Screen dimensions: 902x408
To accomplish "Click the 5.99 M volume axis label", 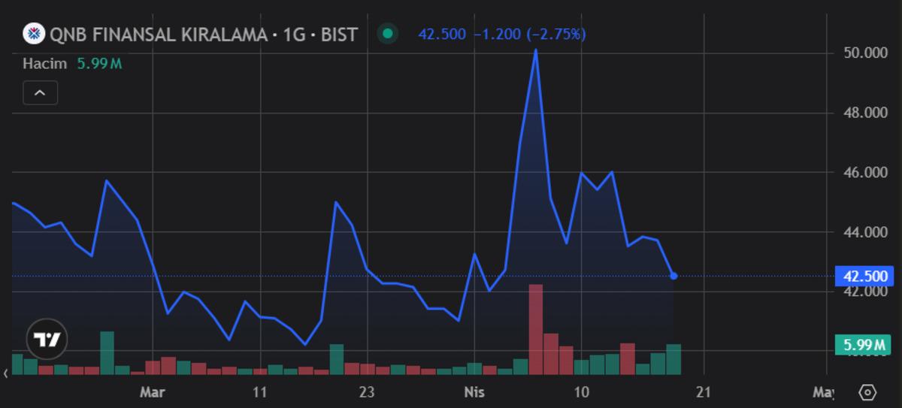I will [864, 346].
